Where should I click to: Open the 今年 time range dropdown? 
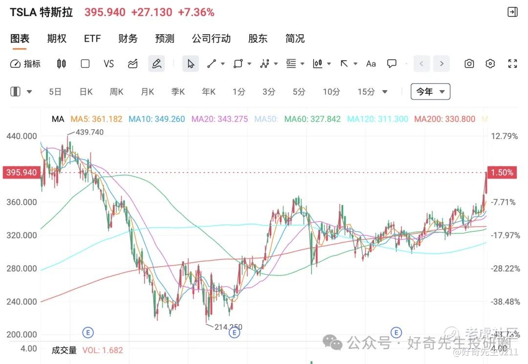point(431,91)
